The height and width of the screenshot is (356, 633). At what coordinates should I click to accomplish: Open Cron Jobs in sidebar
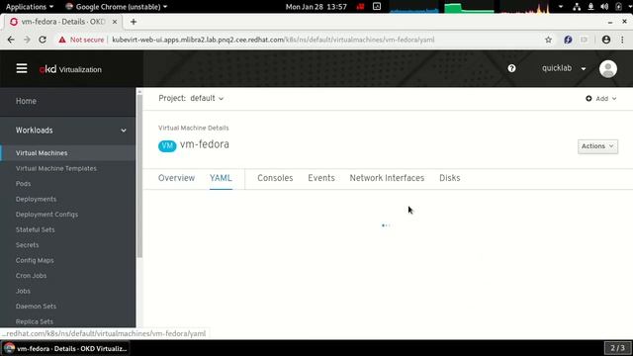[x=31, y=276]
